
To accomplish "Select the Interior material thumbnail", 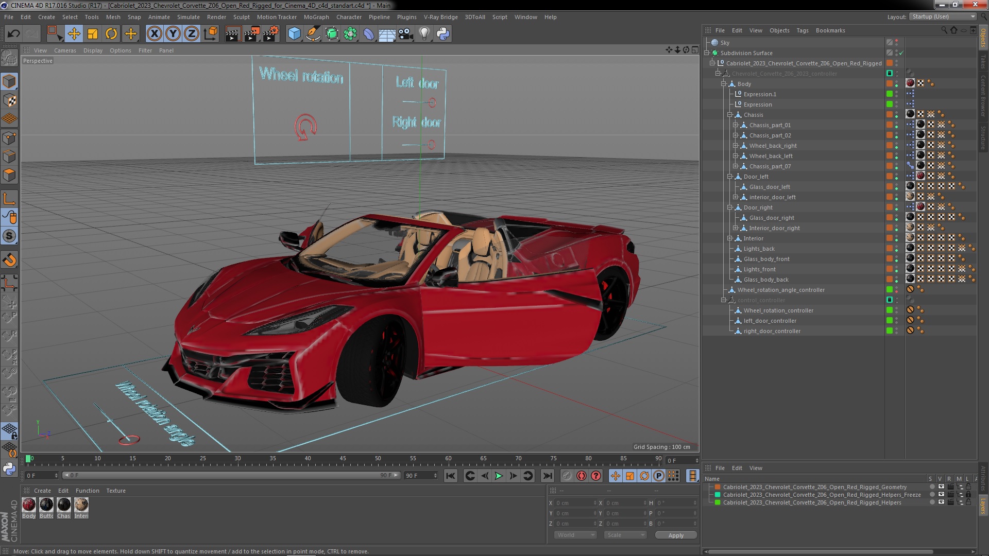I will pyautogui.click(x=81, y=505).
